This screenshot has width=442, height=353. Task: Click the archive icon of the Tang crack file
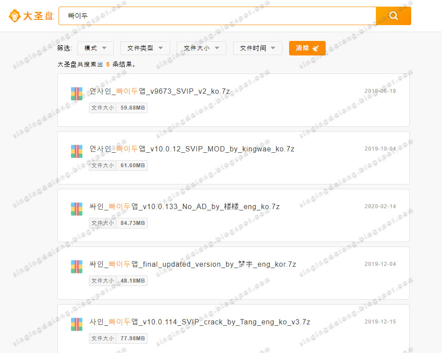tap(77, 324)
